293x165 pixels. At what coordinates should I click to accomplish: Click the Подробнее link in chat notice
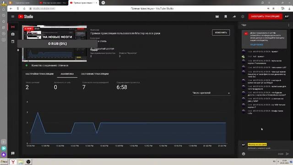point(256,45)
